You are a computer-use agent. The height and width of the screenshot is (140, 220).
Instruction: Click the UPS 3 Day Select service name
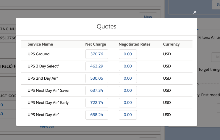[x=43, y=66]
